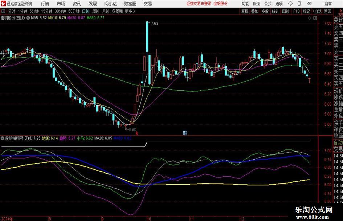This screenshot has width=343, height=221.
Task: Click the 小马: 6.62 indicator label
Action: pos(85,138)
